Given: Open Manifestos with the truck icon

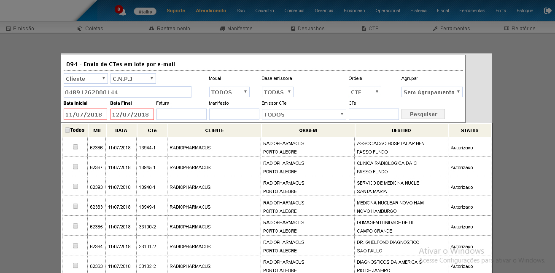Looking at the screenshot, I should pyautogui.click(x=236, y=29).
